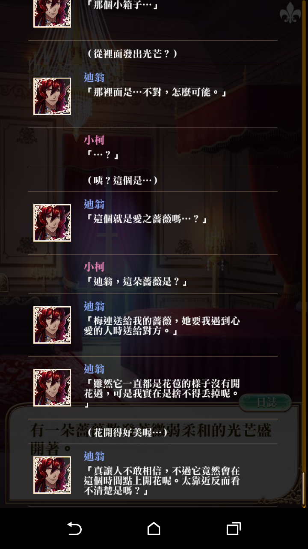The height and width of the screenshot is (549, 308).
Task: Tap the Android home navigation icon
Action: coord(154,528)
